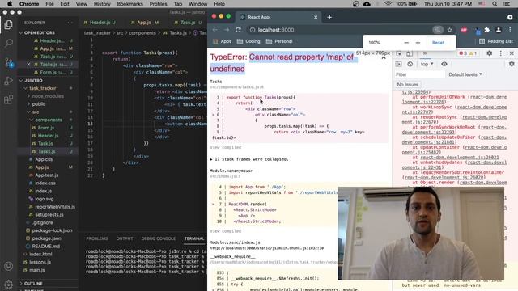Toggle DevTools device toolbar icon
Screen dimensions: 518x291
[410, 53]
